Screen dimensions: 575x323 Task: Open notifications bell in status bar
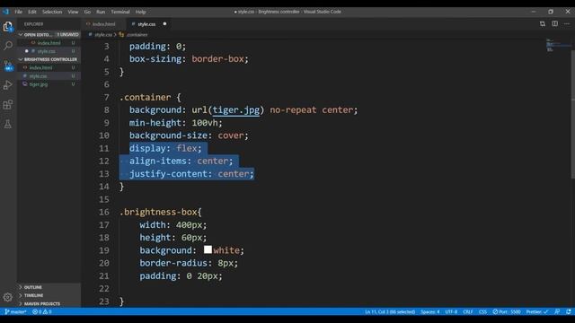pyautogui.click(x=569, y=311)
